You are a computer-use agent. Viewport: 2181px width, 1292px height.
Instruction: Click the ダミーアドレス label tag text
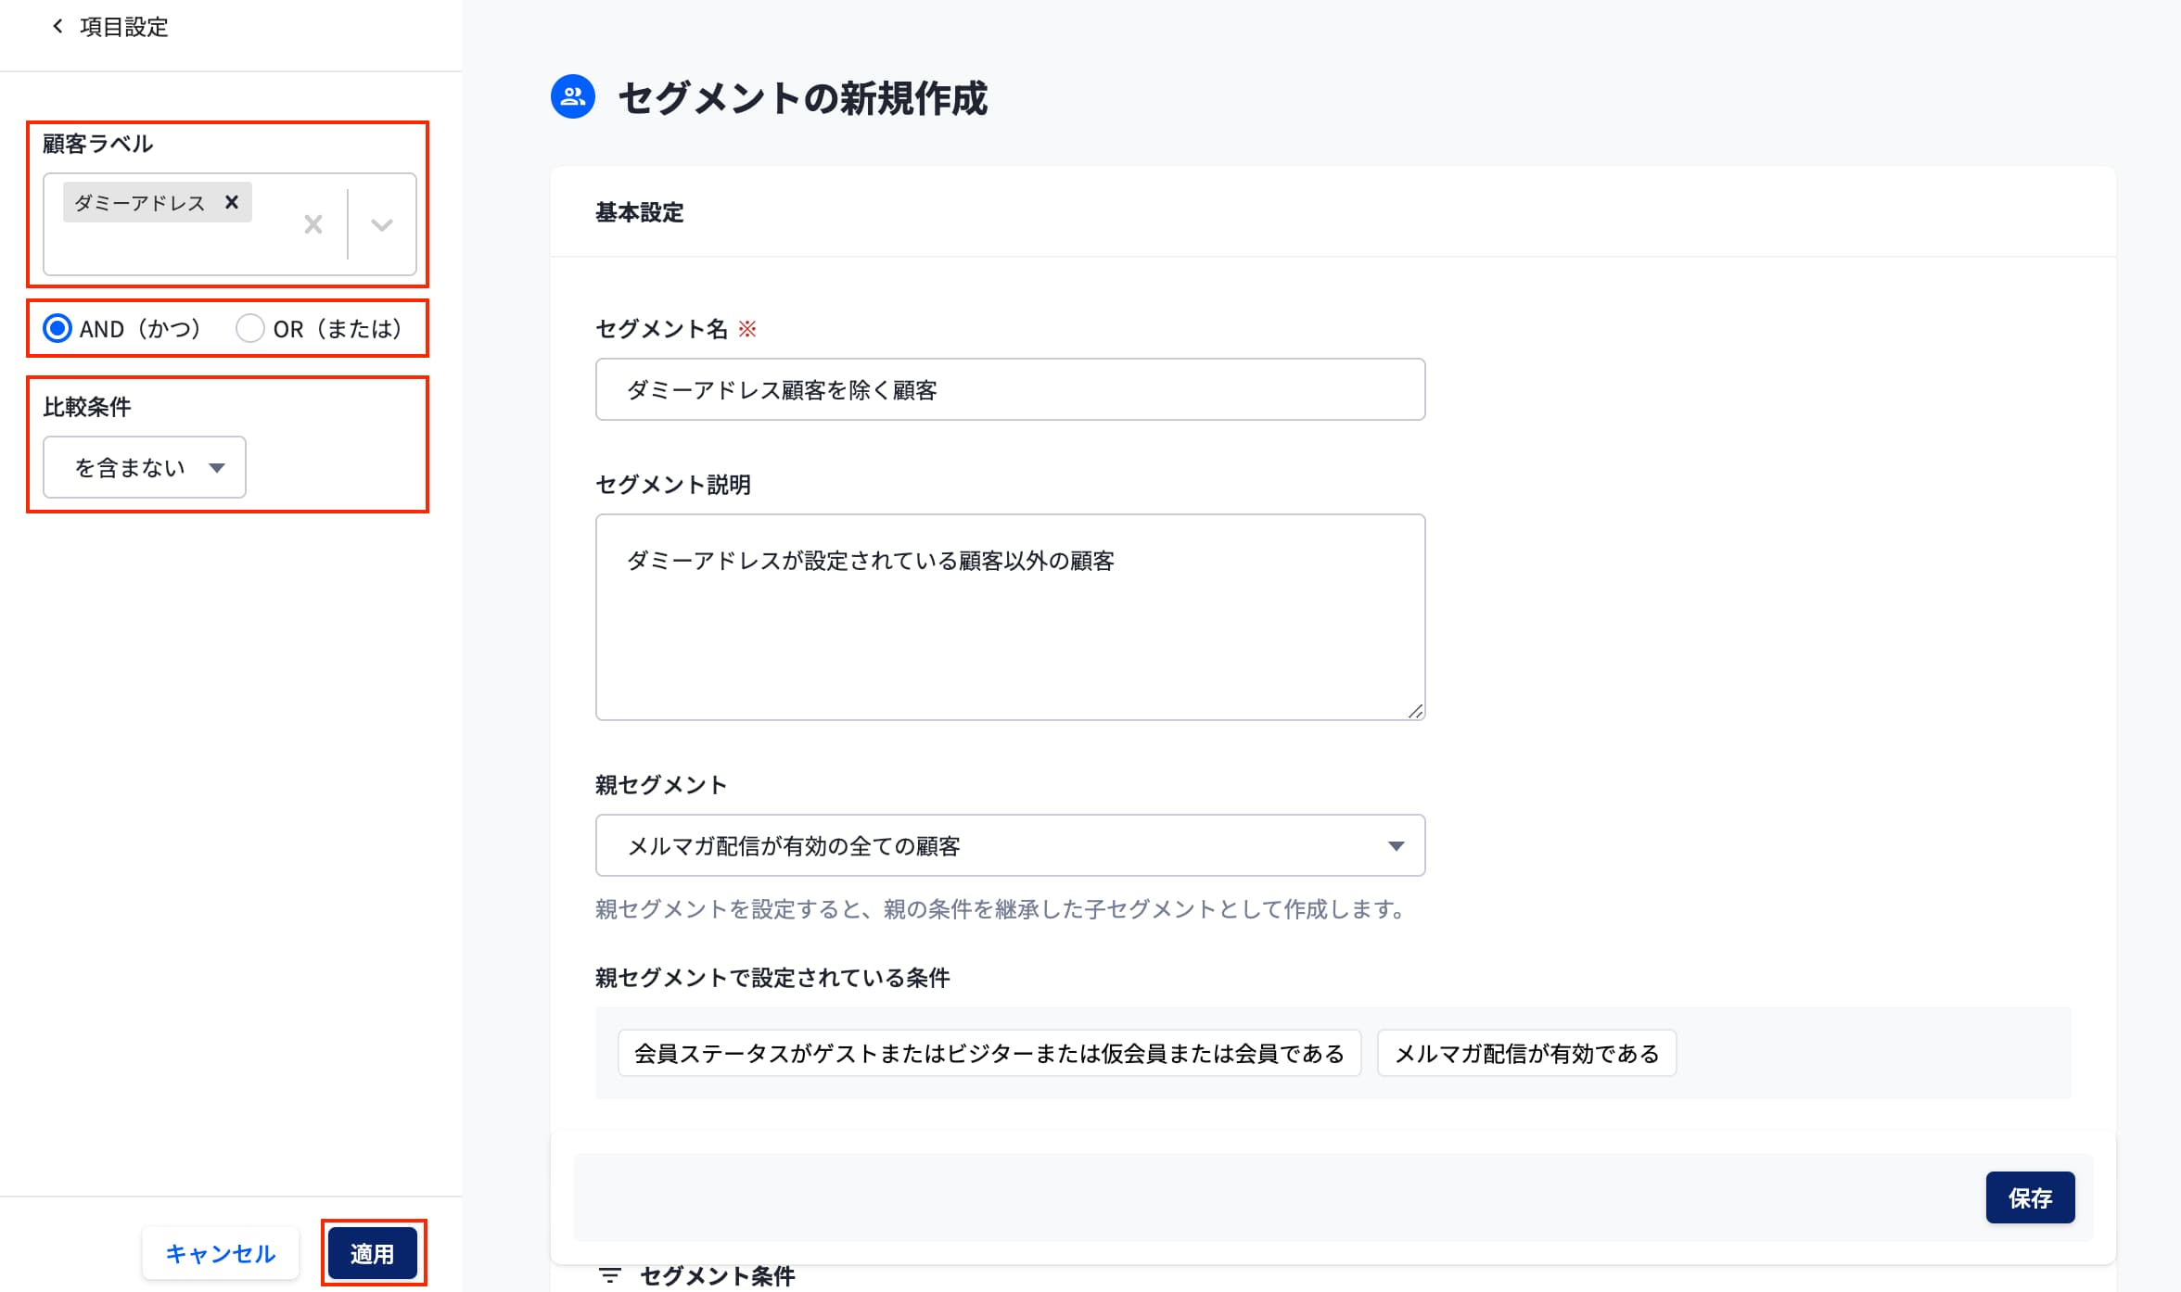(140, 202)
